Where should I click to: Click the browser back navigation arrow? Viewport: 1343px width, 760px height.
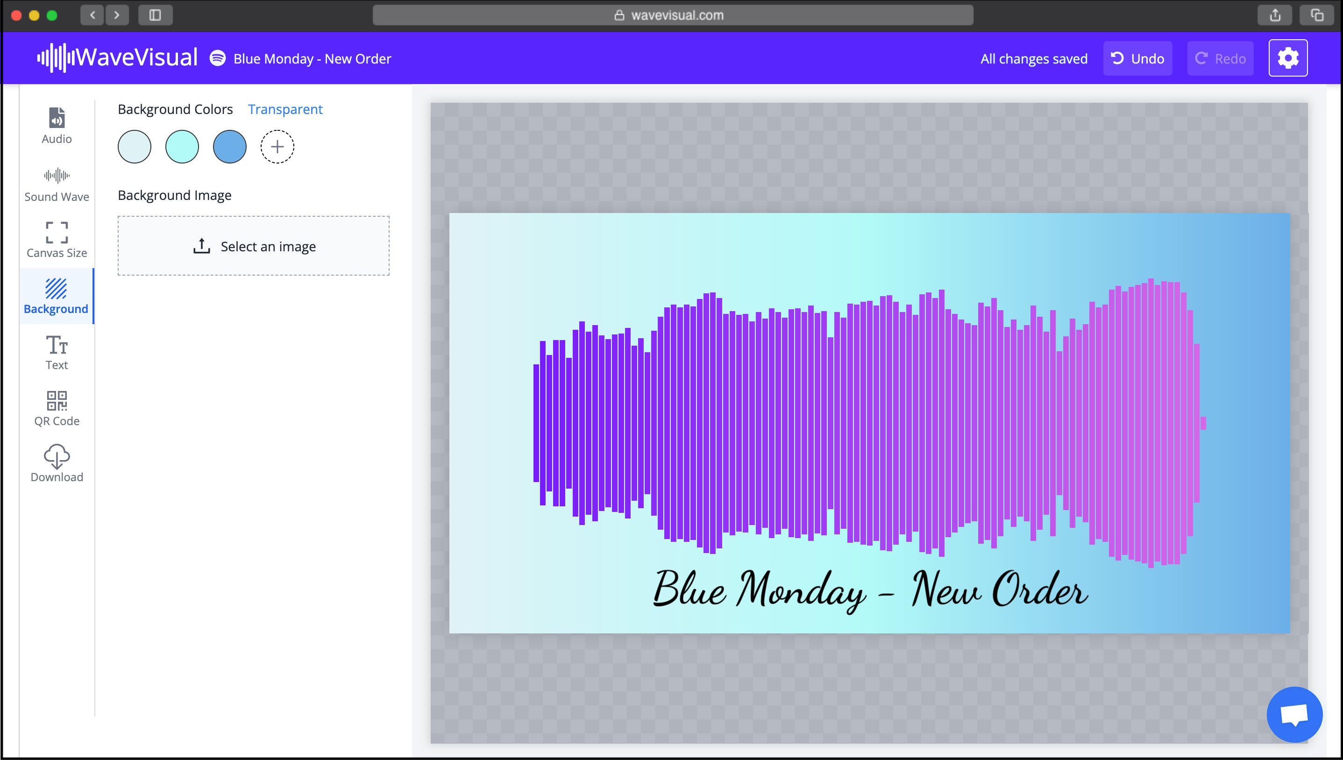click(92, 15)
